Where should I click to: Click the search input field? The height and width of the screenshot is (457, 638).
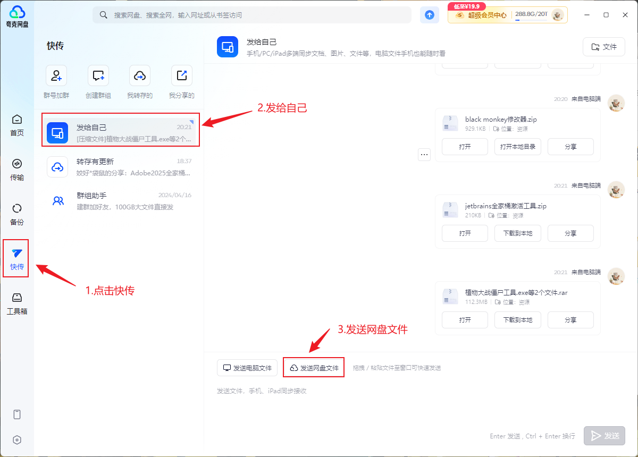click(x=252, y=15)
